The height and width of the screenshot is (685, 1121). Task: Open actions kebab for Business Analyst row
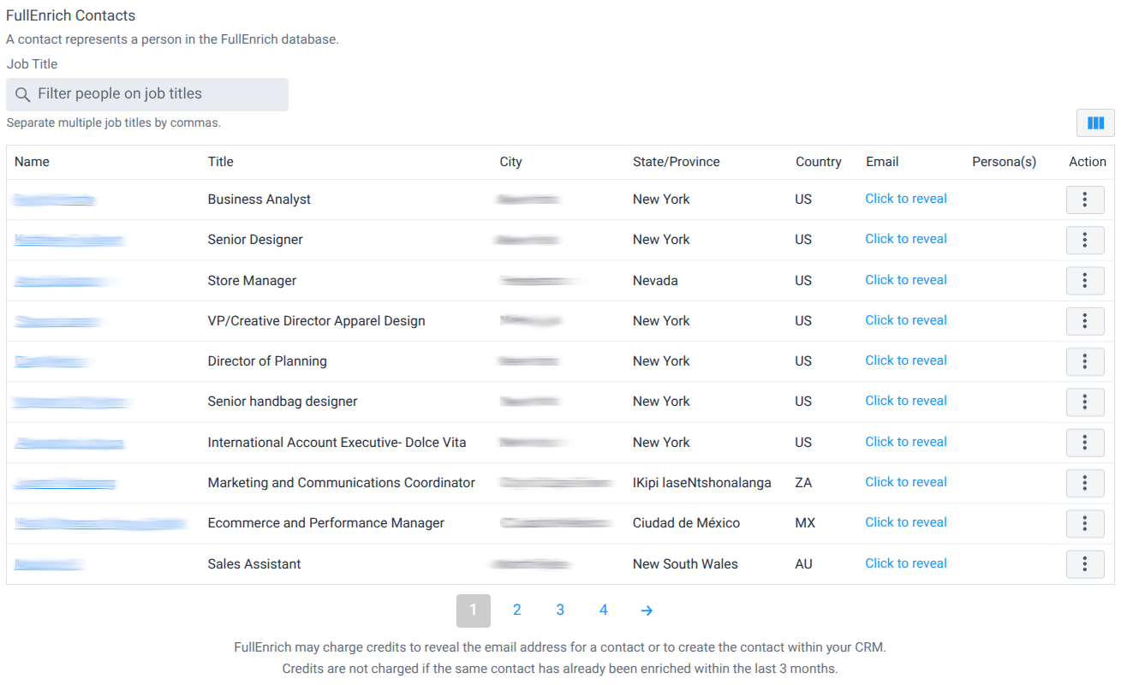click(1085, 200)
